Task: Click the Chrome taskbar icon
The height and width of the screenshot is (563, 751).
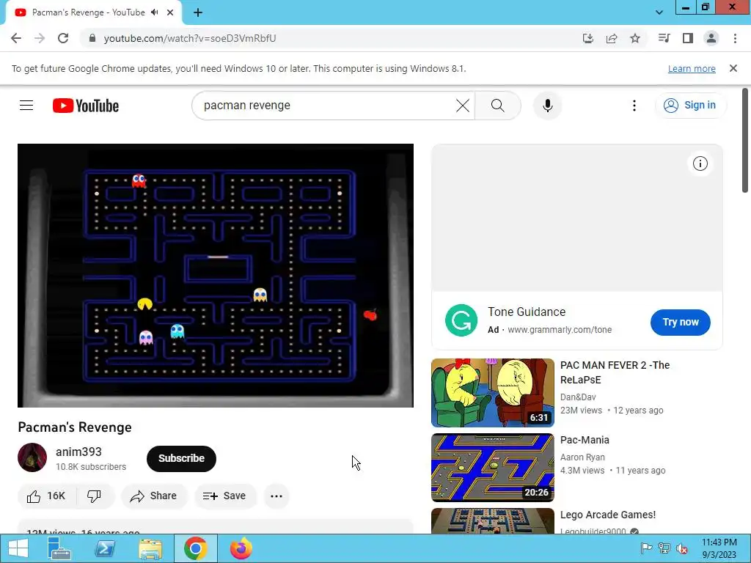Action: (195, 548)
